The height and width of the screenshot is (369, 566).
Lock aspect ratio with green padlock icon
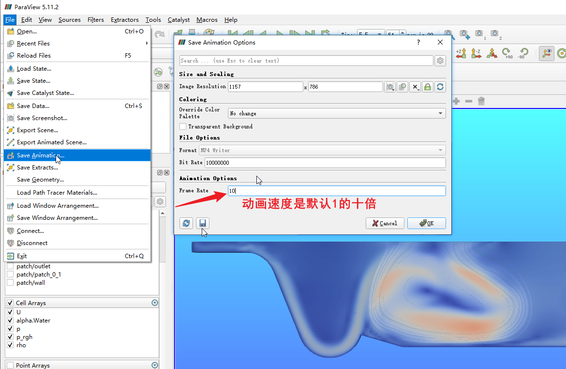(x=427, y=87)
